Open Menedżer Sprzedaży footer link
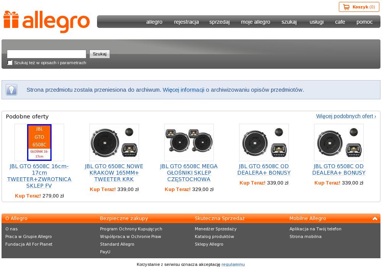This screenshot has height=272, width=382. 215,229
